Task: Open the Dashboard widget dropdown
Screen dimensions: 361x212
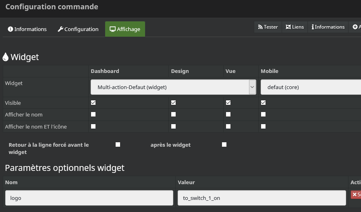Action: point(173,87)
